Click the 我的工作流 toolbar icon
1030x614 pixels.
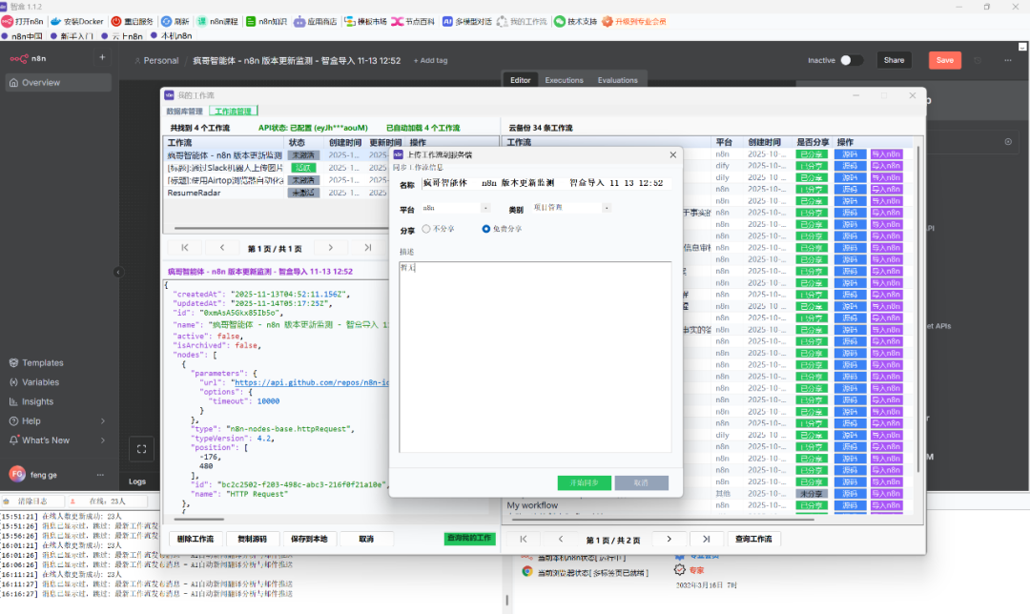(503, 22)
